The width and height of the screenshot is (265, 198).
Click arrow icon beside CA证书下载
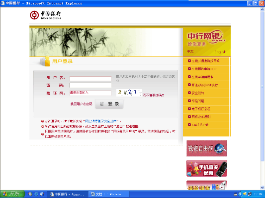pos(189,125)
